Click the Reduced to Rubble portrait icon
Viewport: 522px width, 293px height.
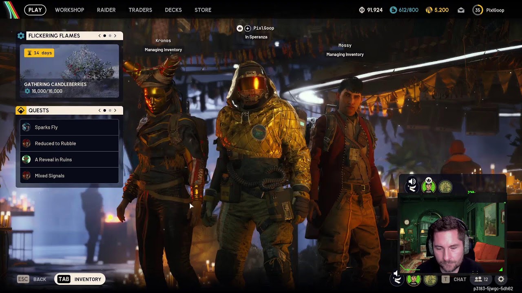[26, 143]
